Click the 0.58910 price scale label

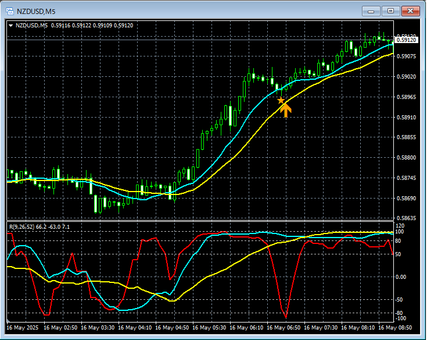(x=406, y=118)
